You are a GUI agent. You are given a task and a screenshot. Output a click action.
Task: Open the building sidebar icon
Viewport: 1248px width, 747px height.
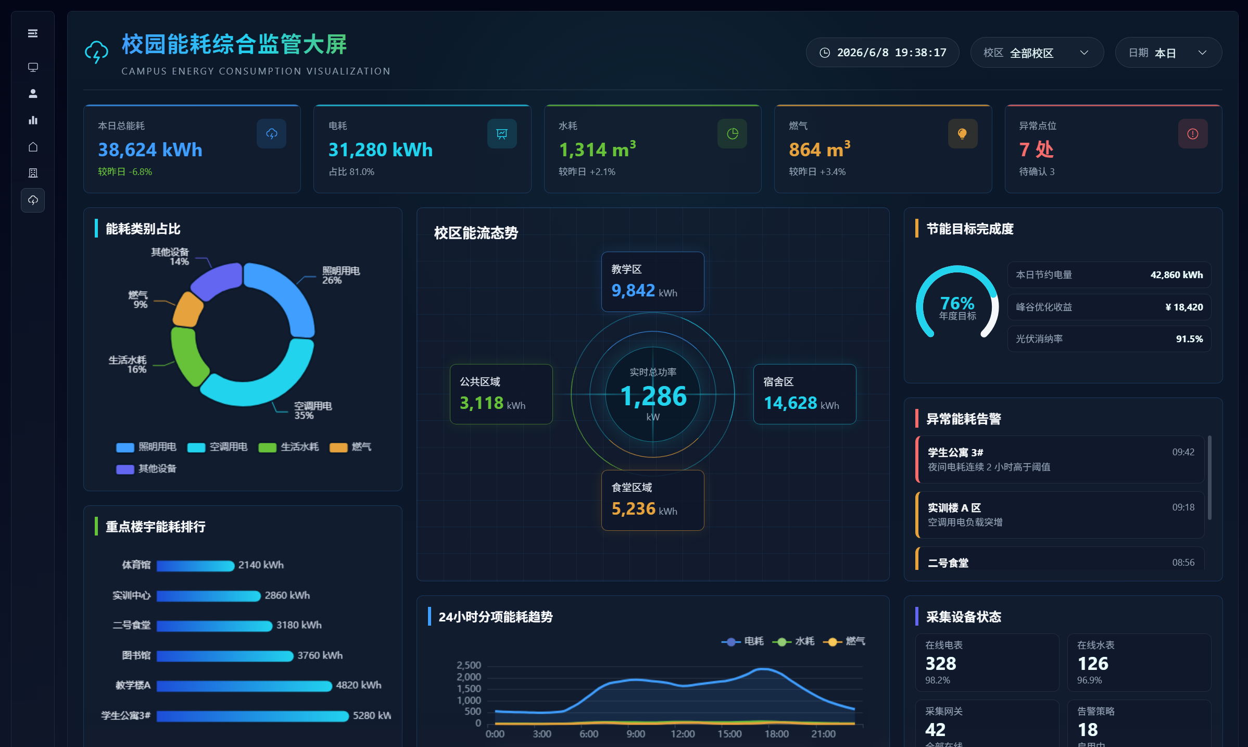click(33, 173)
